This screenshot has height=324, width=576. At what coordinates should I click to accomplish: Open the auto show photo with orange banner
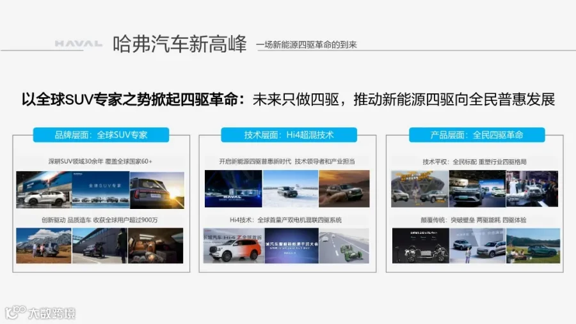coord(419,189)
